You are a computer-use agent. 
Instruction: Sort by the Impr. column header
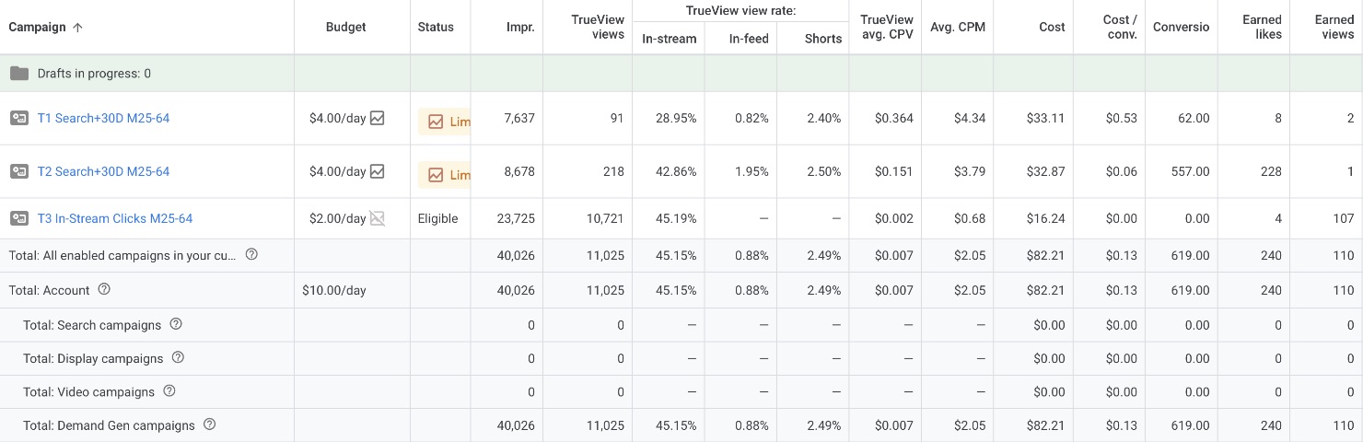coord(520,27)
